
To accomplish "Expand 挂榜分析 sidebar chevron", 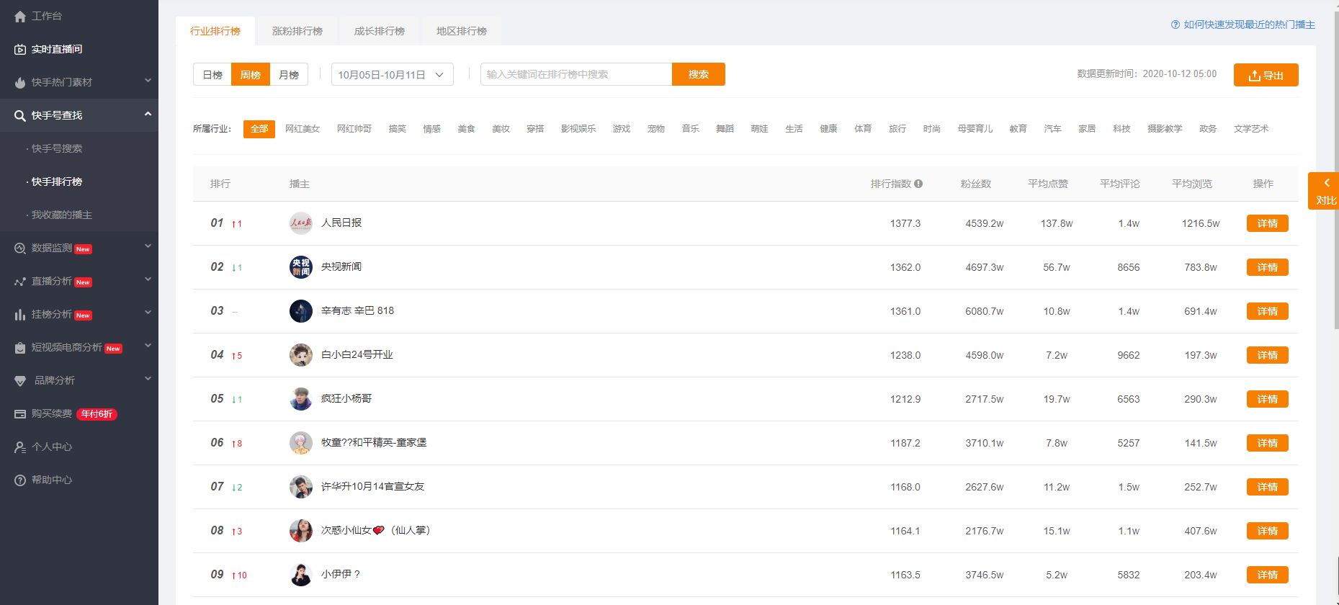I will coord(148,313).
